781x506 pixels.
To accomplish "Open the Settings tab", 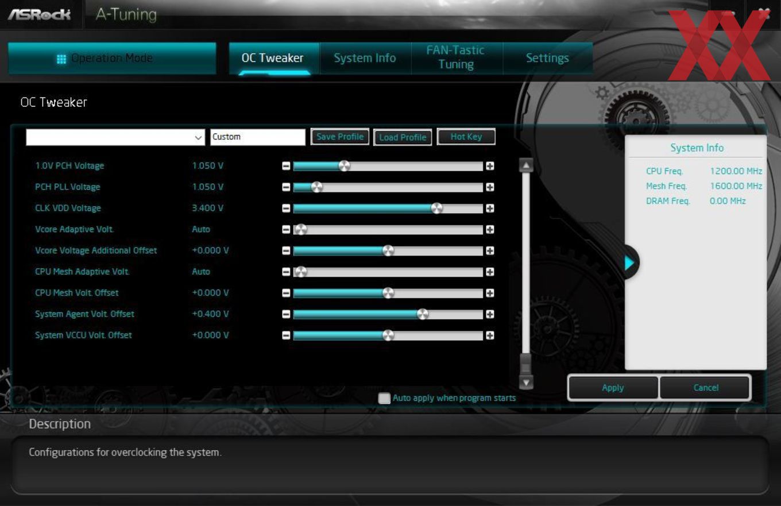I will (547, 58).
